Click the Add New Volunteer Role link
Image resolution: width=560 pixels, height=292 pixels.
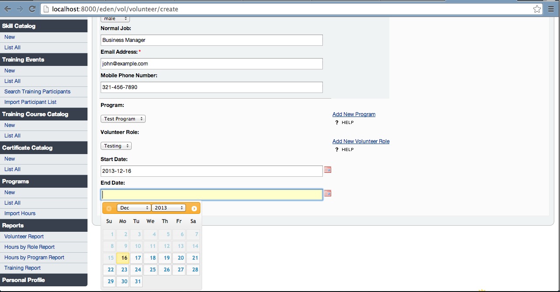tap(360, 141)
